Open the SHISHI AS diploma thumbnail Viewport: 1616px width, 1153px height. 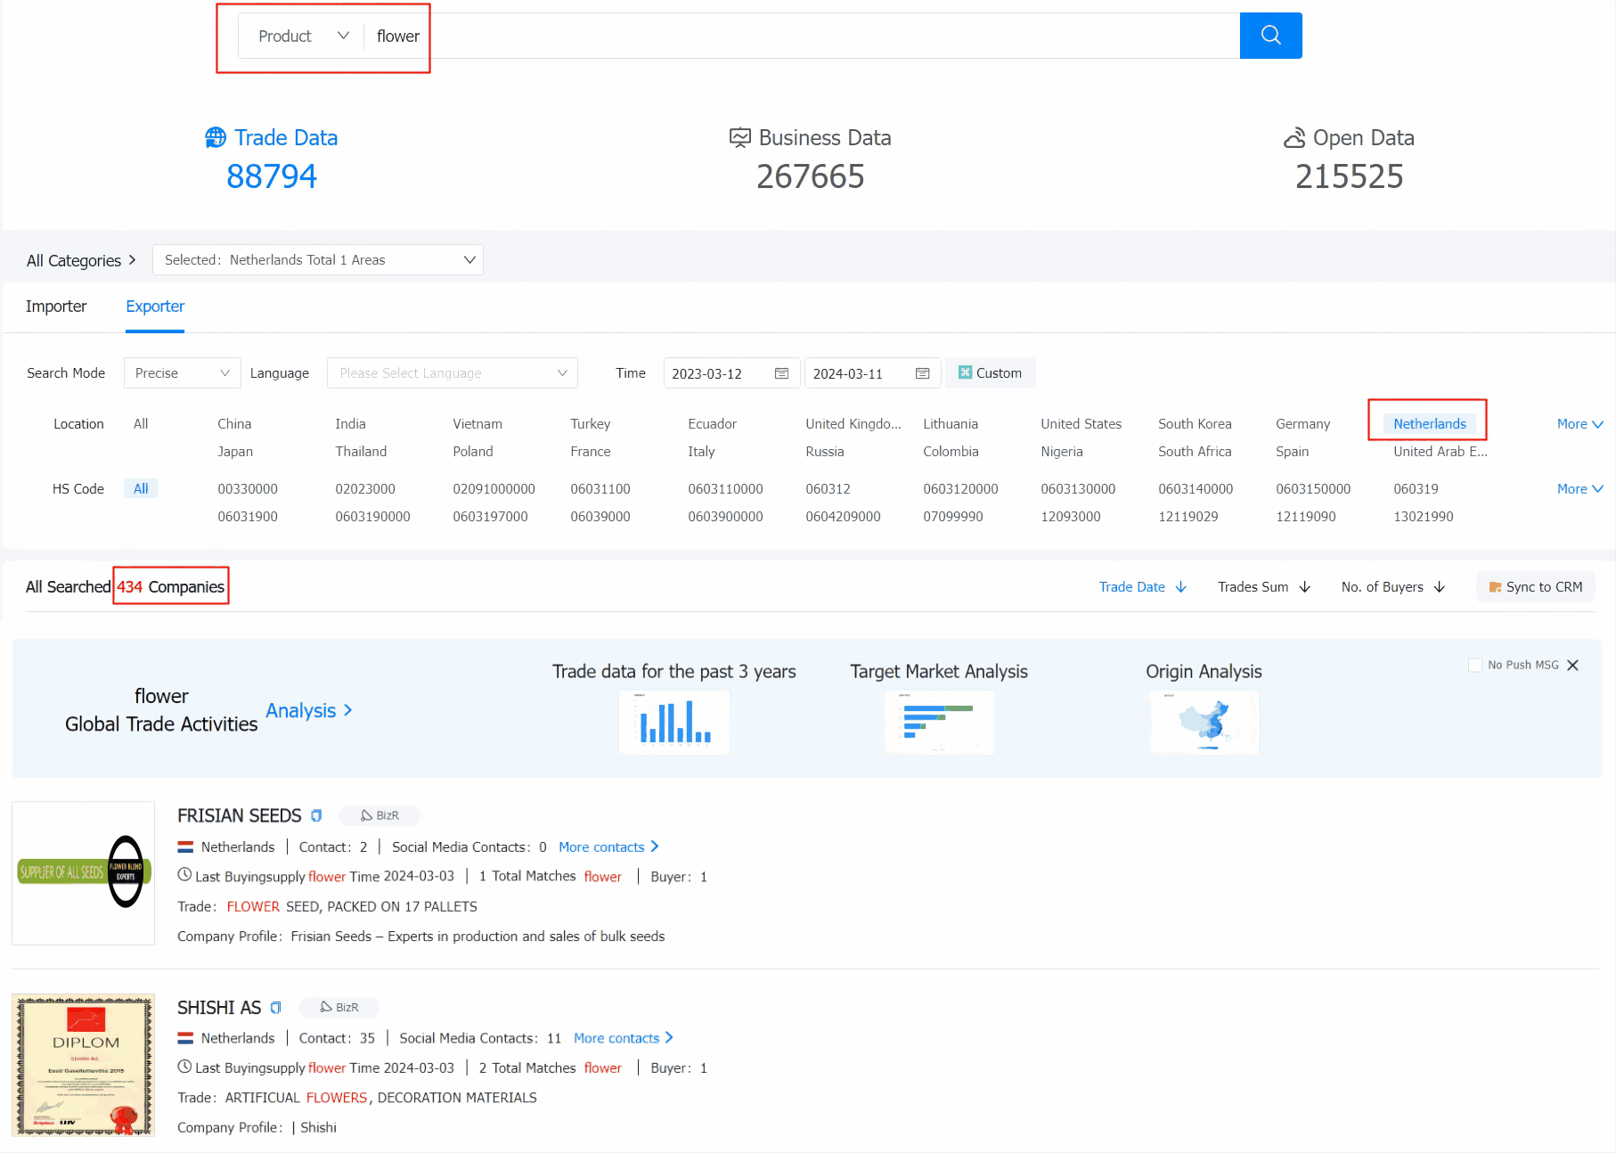pos(83,1065)
